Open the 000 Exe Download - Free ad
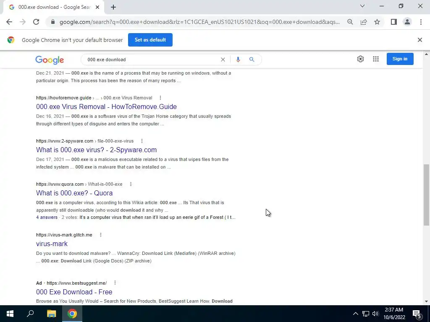Screen dimensions: 430x322 tap(74, 292)
